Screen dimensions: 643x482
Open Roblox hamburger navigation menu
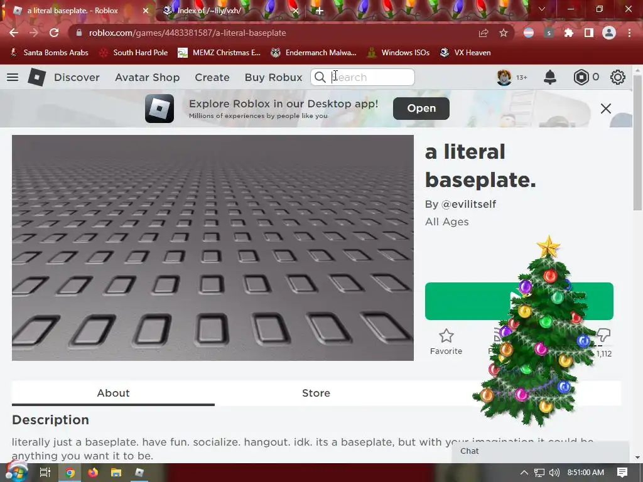(13, 77)
